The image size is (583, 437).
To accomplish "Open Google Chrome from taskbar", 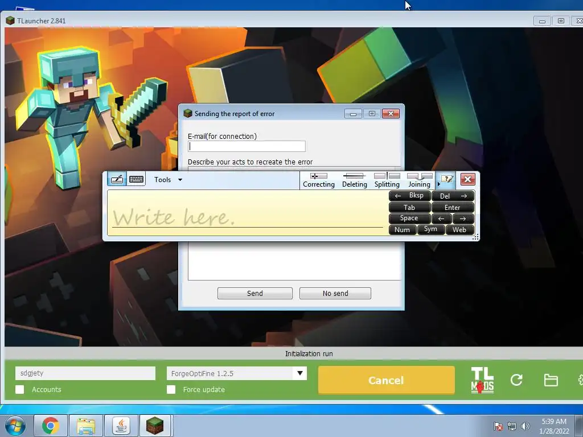I will point(51,426).
